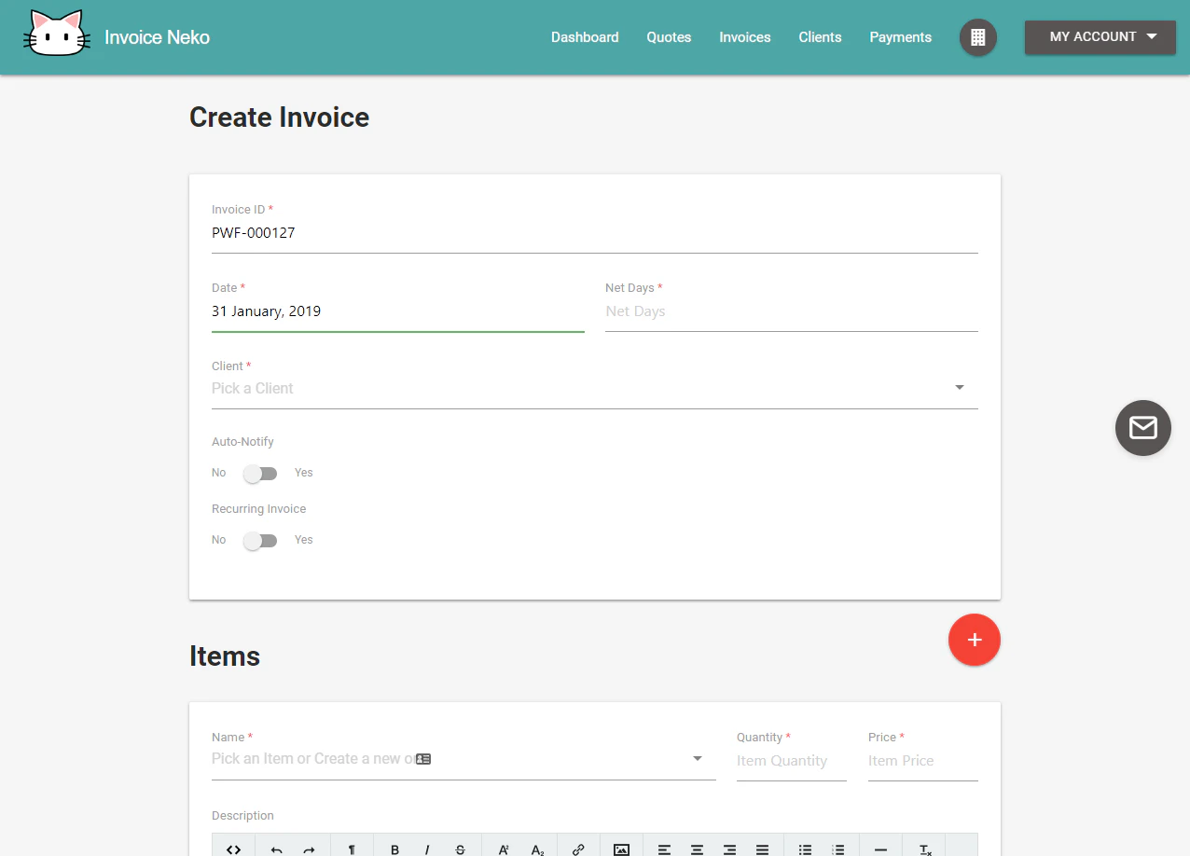Apply bold formatting
1190x856 pixels.
pos(394,849)
